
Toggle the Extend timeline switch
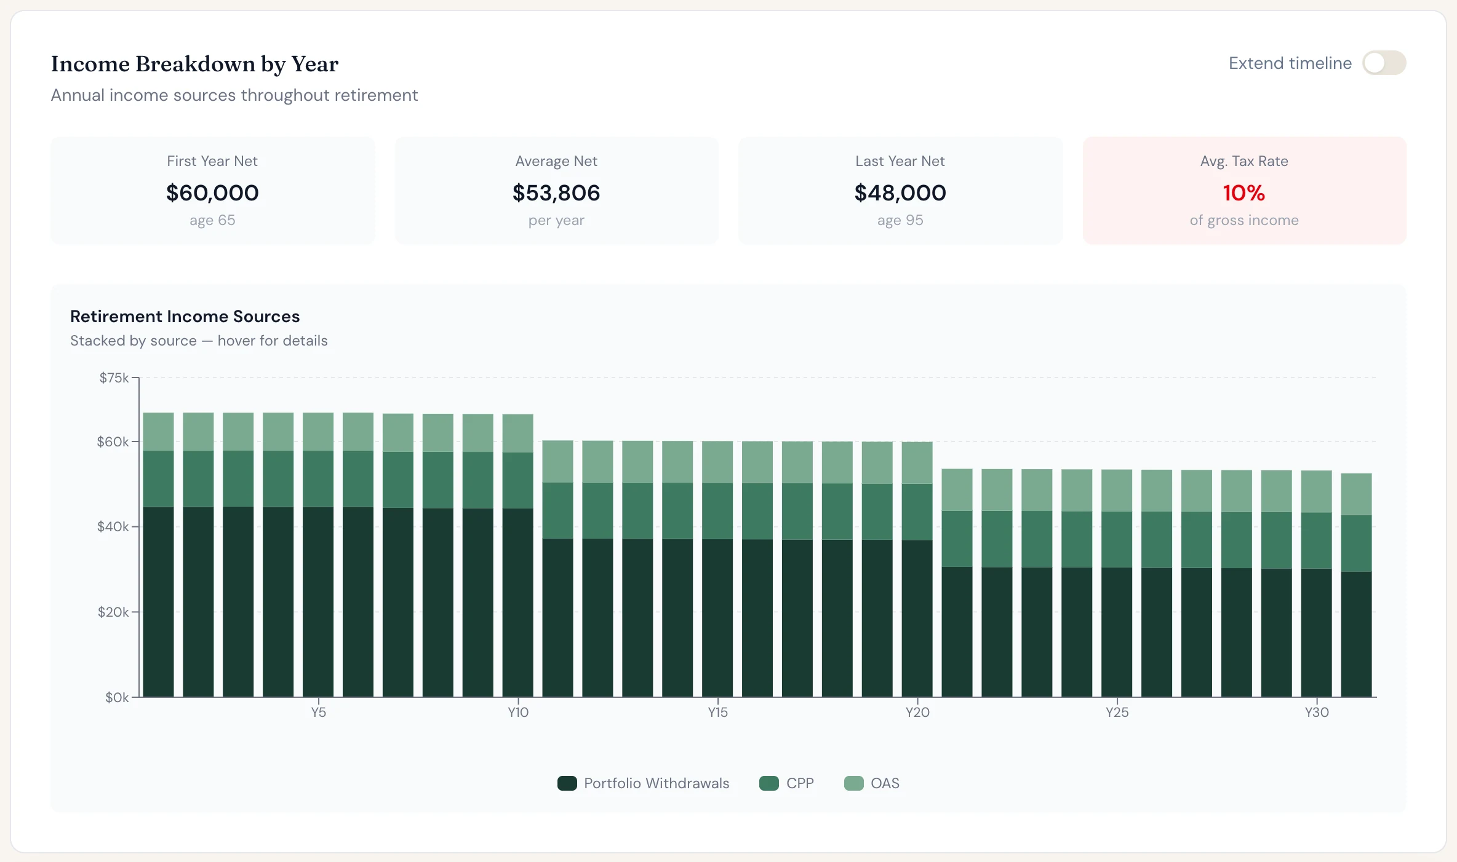click(x=1384, y=63)
